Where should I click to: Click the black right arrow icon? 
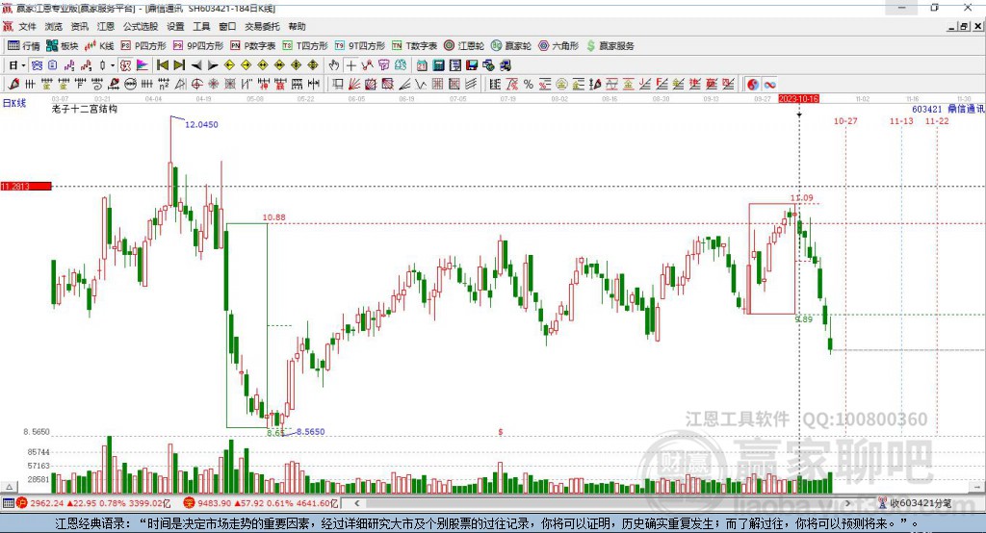213,65
